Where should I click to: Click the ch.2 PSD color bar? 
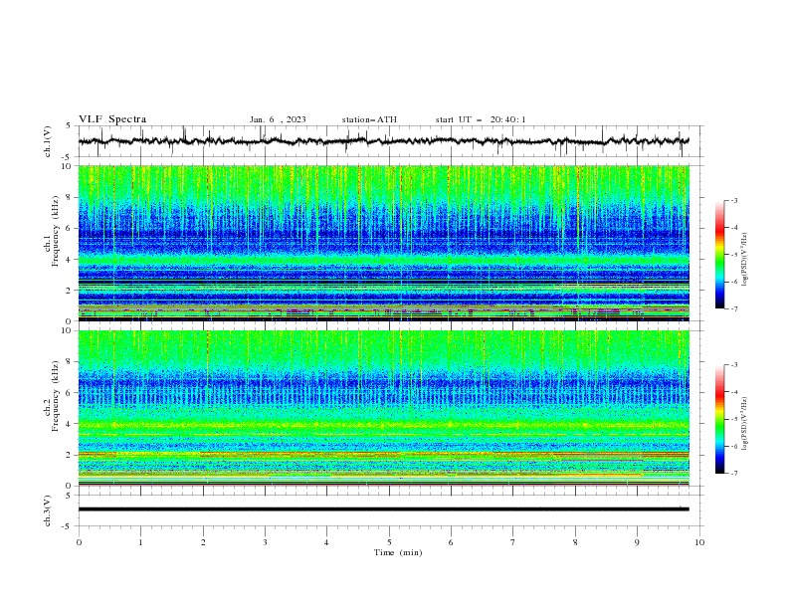pos(719,419)
